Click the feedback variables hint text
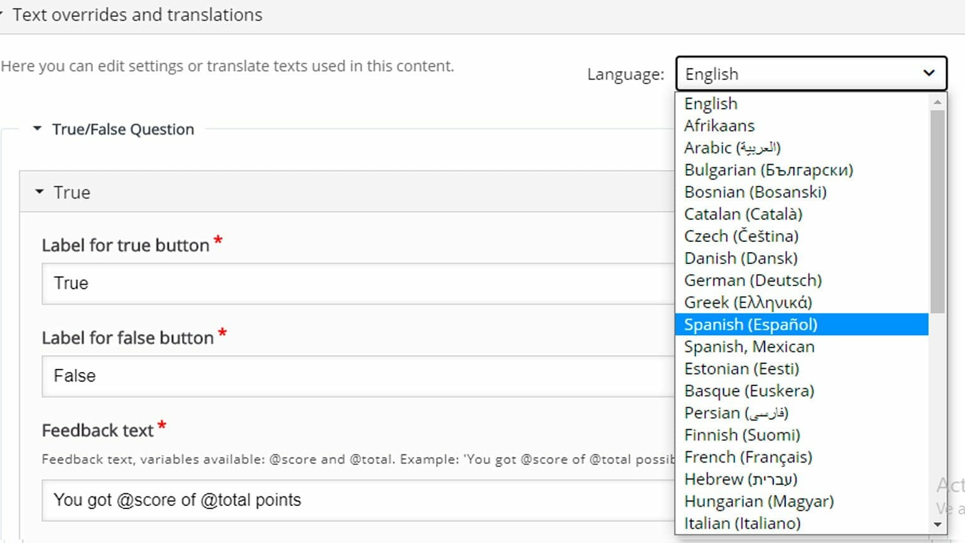This screenshot has width=965, height=543. [358, 459]
